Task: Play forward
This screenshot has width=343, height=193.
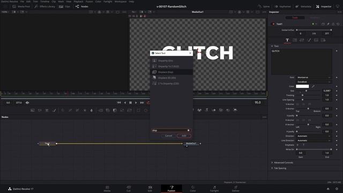Action: pos(136,102)
